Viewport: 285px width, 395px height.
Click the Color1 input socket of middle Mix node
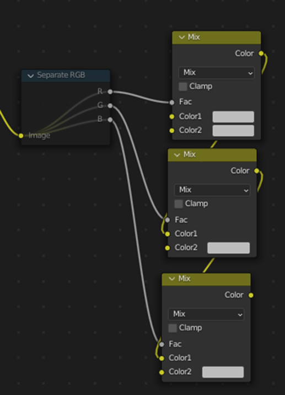(x=168, y=234)
